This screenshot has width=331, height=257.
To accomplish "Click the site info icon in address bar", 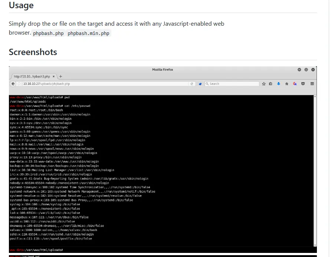I will point(19,84).
